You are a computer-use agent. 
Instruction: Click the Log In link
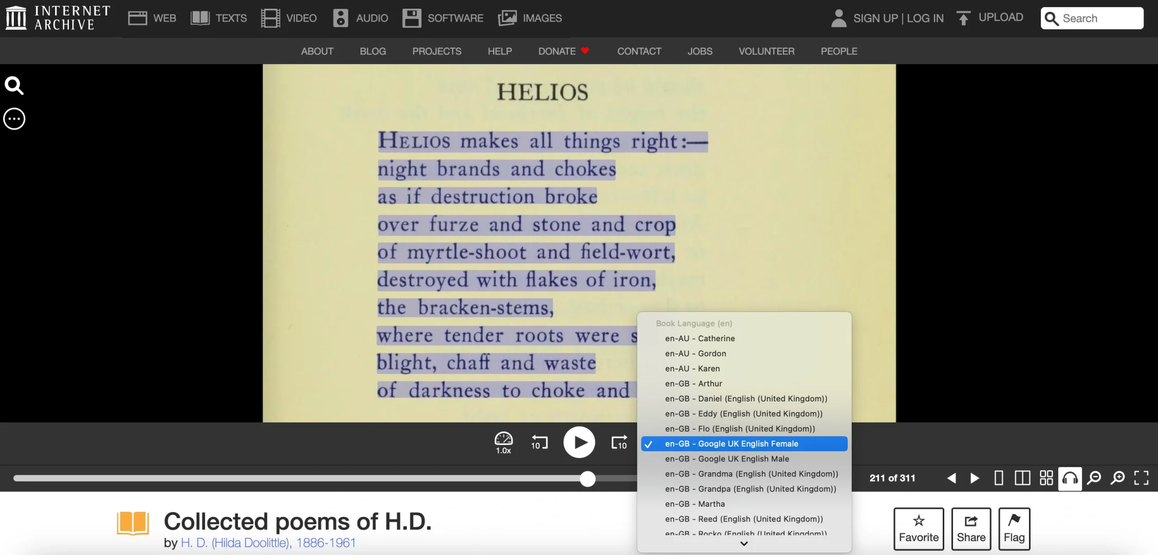pos(925,18)
